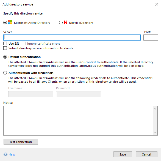Enable the Use SSL checkbox

point(5,44)
